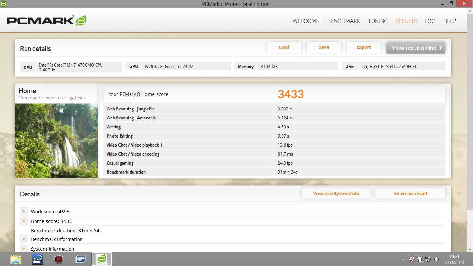Export the run results

[364, 47]
